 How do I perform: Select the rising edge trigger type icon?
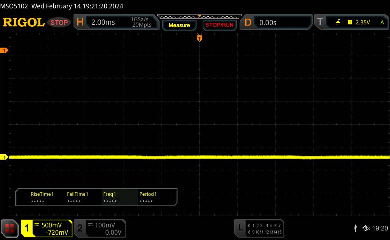tap(338, 22)
